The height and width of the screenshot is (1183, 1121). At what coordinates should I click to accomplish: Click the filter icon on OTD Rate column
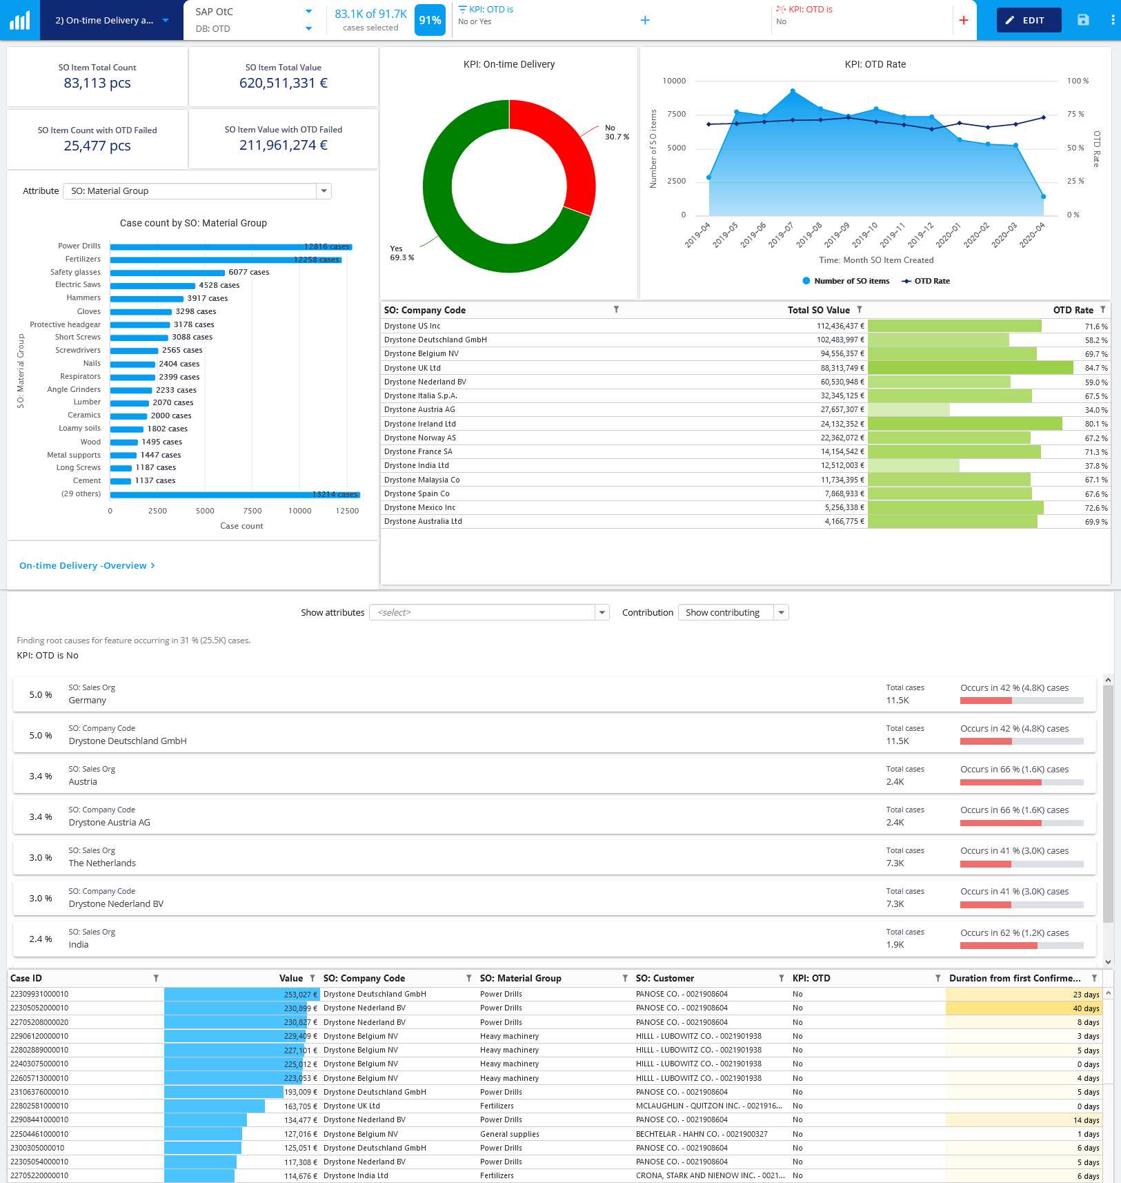tap(1104, 309)
